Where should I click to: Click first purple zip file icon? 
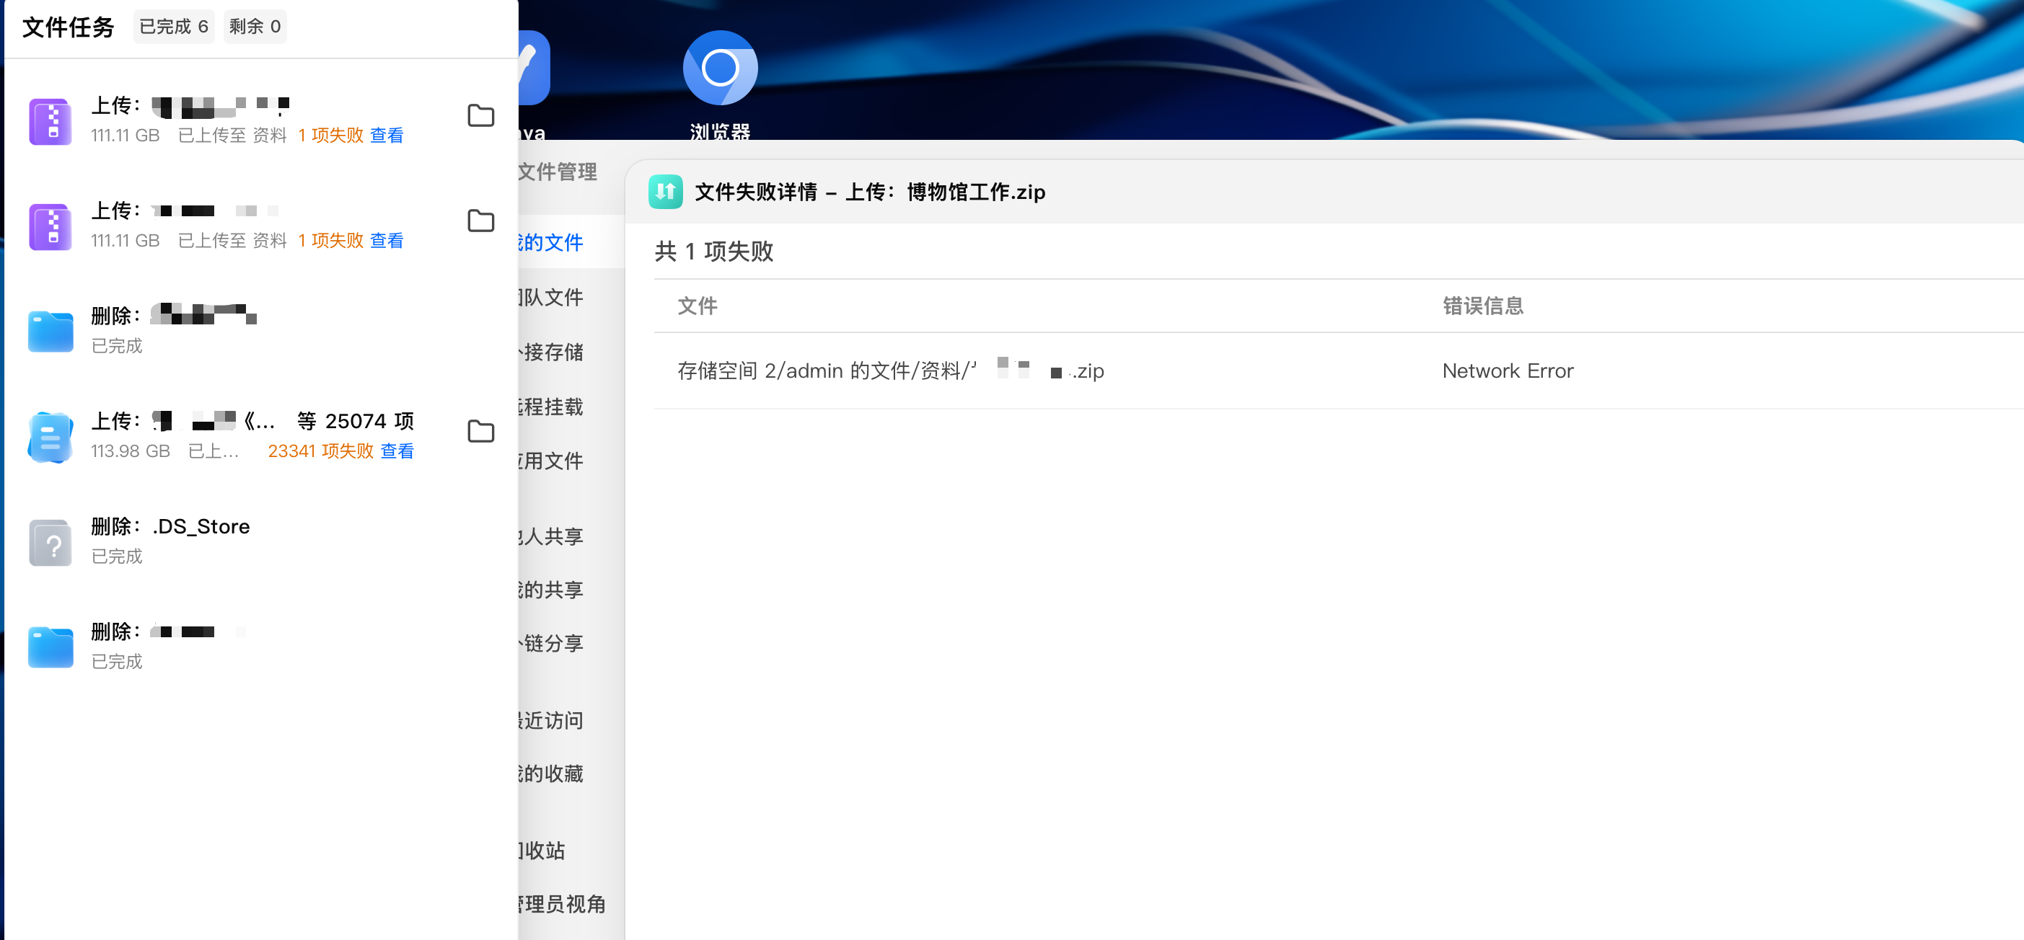50,121
